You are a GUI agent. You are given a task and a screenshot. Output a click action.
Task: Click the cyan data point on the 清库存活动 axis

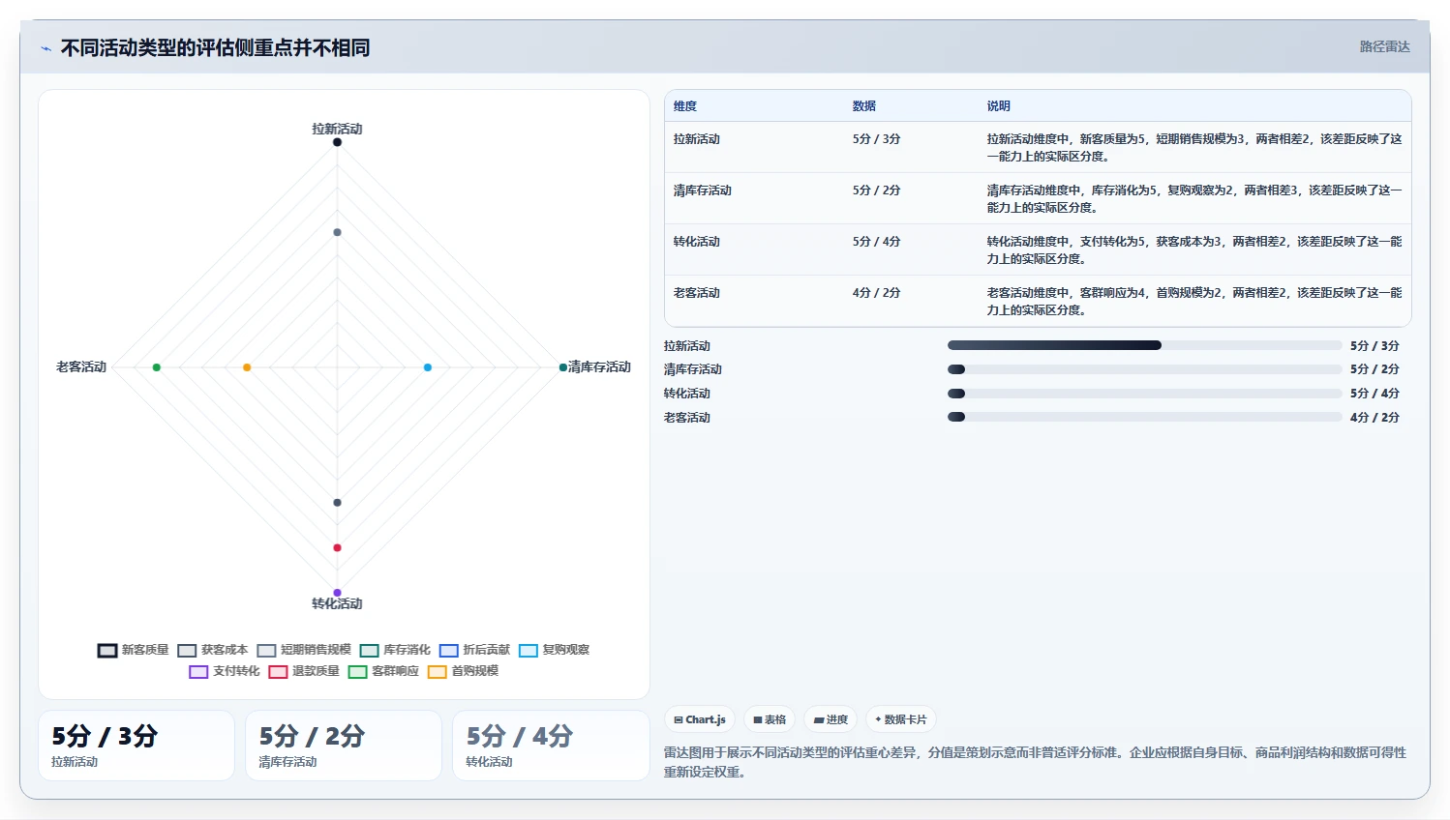(x=428, y=367)
